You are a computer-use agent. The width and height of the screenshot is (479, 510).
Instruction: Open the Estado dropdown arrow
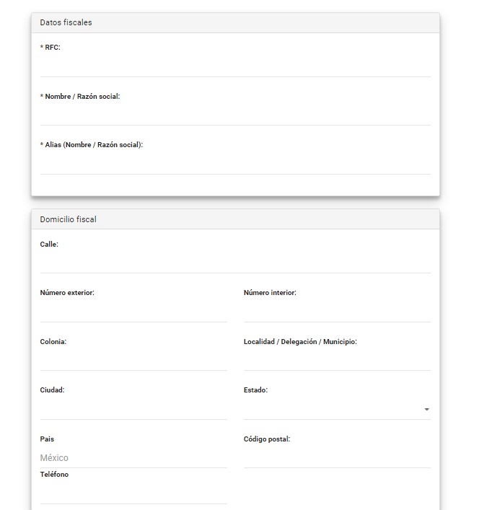click(426, 409)
